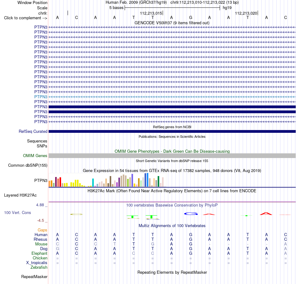Click the -4.5 PhyloP lower range value
The image size is (296, 284).
pyautogui.click(x=41, y=221)
